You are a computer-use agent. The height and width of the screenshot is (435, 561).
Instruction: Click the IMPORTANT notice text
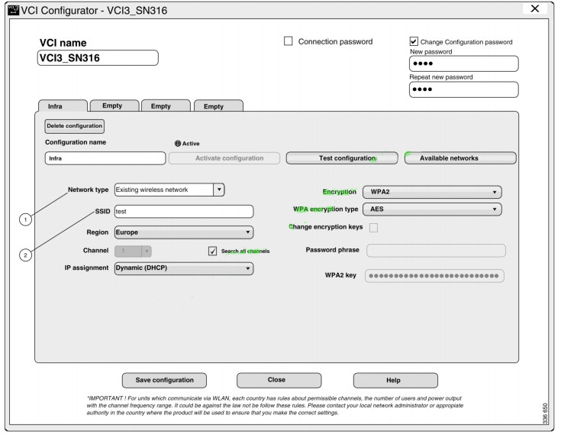[x=275, y=406]
